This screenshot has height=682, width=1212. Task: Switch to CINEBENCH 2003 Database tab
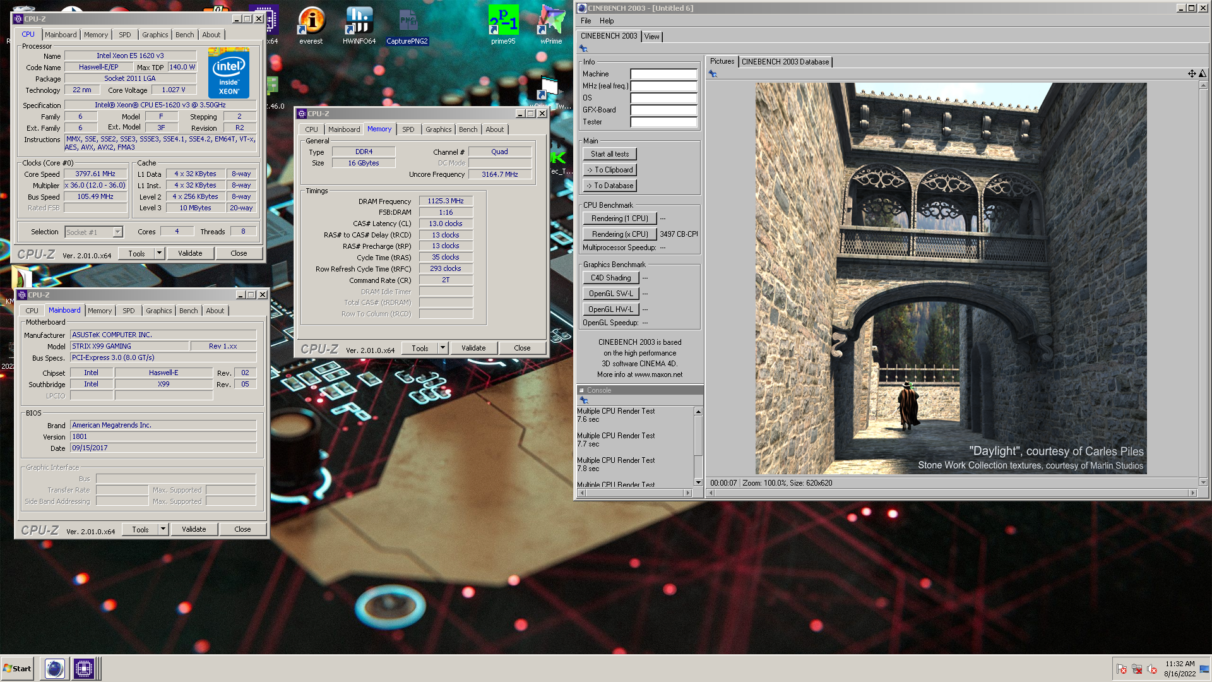coord(785,62)
